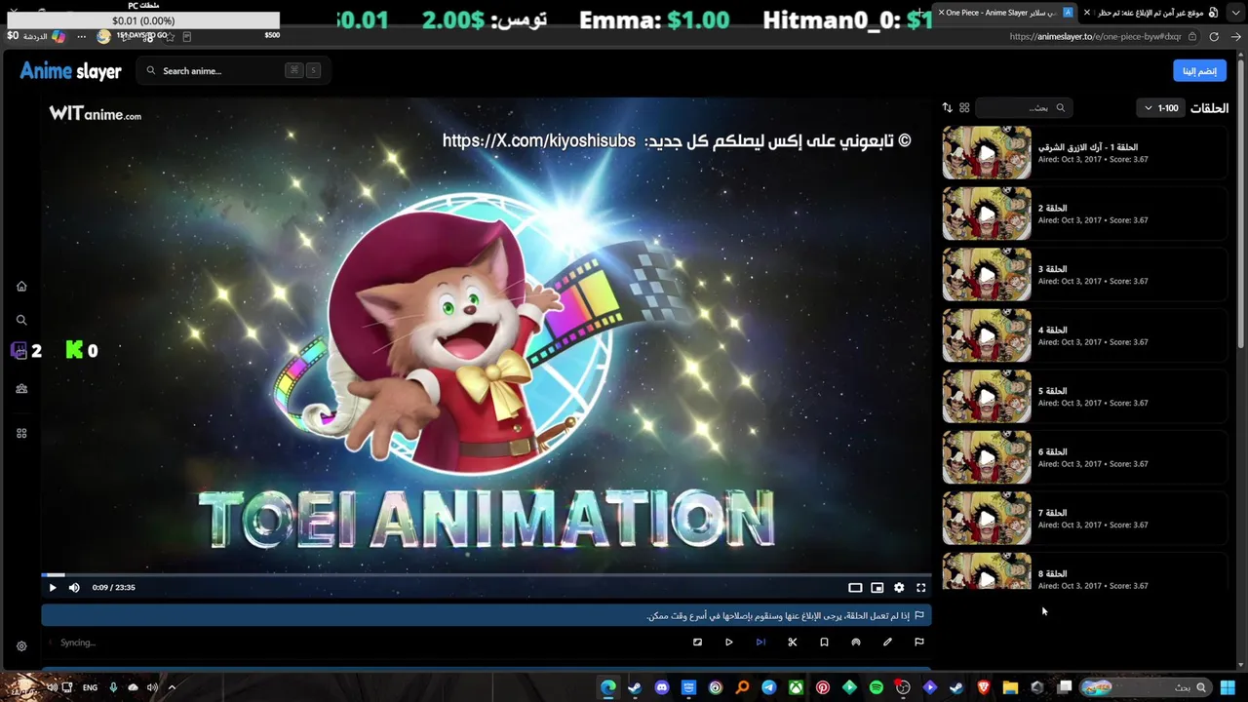Switch the ENG input language indicator
This screenshot has height=702, width=1248.
tap(90, 687)
